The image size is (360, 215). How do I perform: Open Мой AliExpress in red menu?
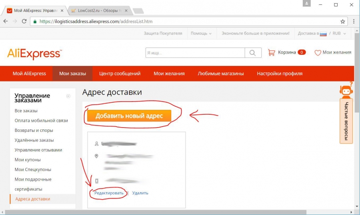29,74
